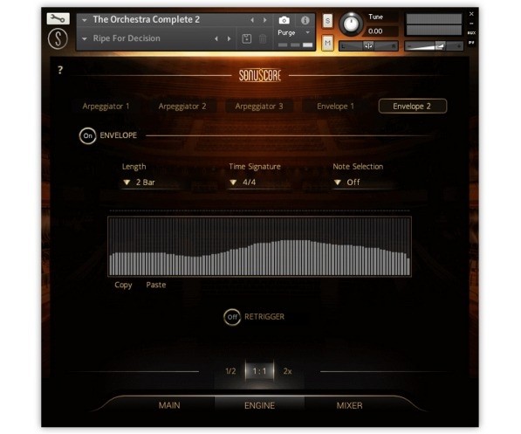Toggle the Envelope On switch

88,135
